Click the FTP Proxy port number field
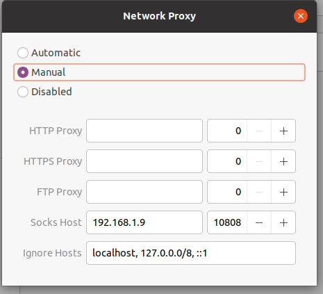 tap(227, 192)
